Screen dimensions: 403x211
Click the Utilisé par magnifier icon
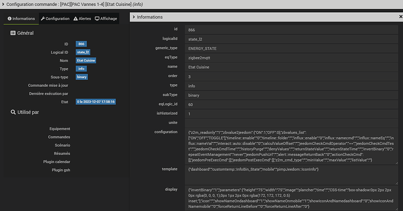[x=13, y=112]
